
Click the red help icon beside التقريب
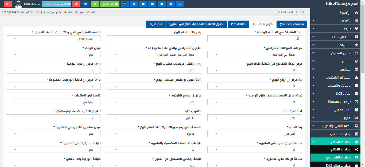coord(187,111)
